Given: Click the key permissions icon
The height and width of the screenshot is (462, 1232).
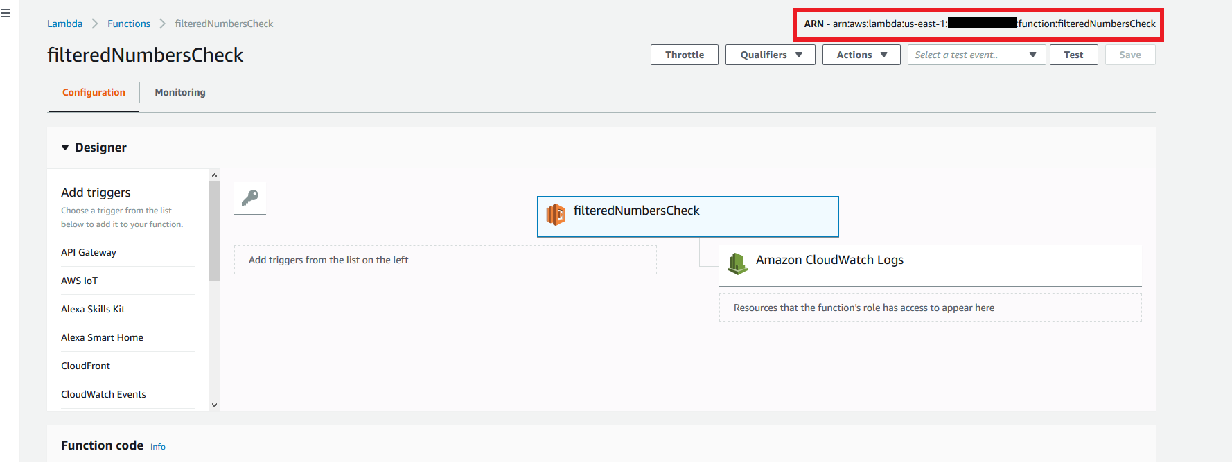Looking at the screenshot, I should (250, 198).
